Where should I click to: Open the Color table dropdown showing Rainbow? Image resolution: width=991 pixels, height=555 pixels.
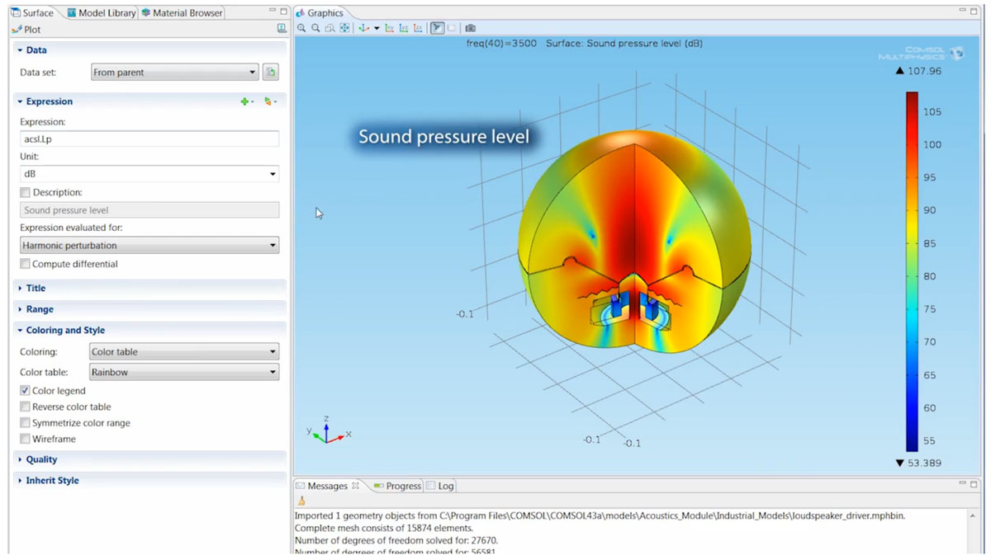point(183,373)
